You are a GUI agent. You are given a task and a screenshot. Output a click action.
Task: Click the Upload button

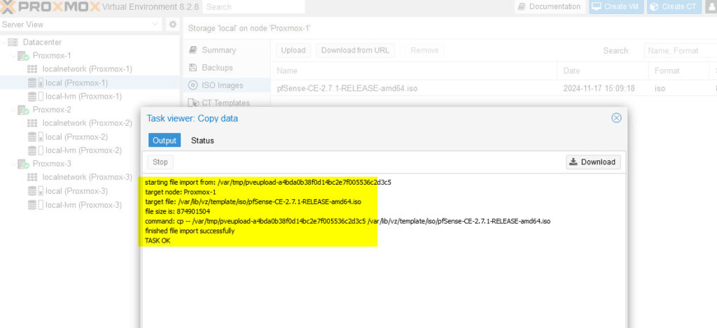(293, 50)
